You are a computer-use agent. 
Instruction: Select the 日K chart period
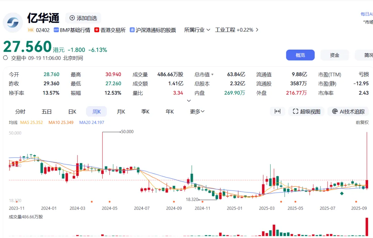(x=72, y=112)
